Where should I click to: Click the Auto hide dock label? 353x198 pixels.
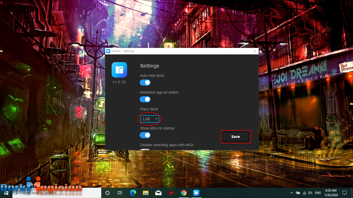(x=152, y=76)
